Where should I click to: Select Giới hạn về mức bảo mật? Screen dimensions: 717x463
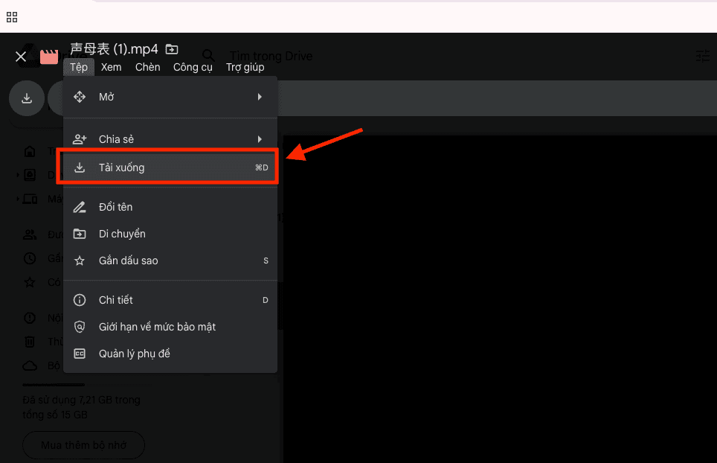[x=170, y=327]
